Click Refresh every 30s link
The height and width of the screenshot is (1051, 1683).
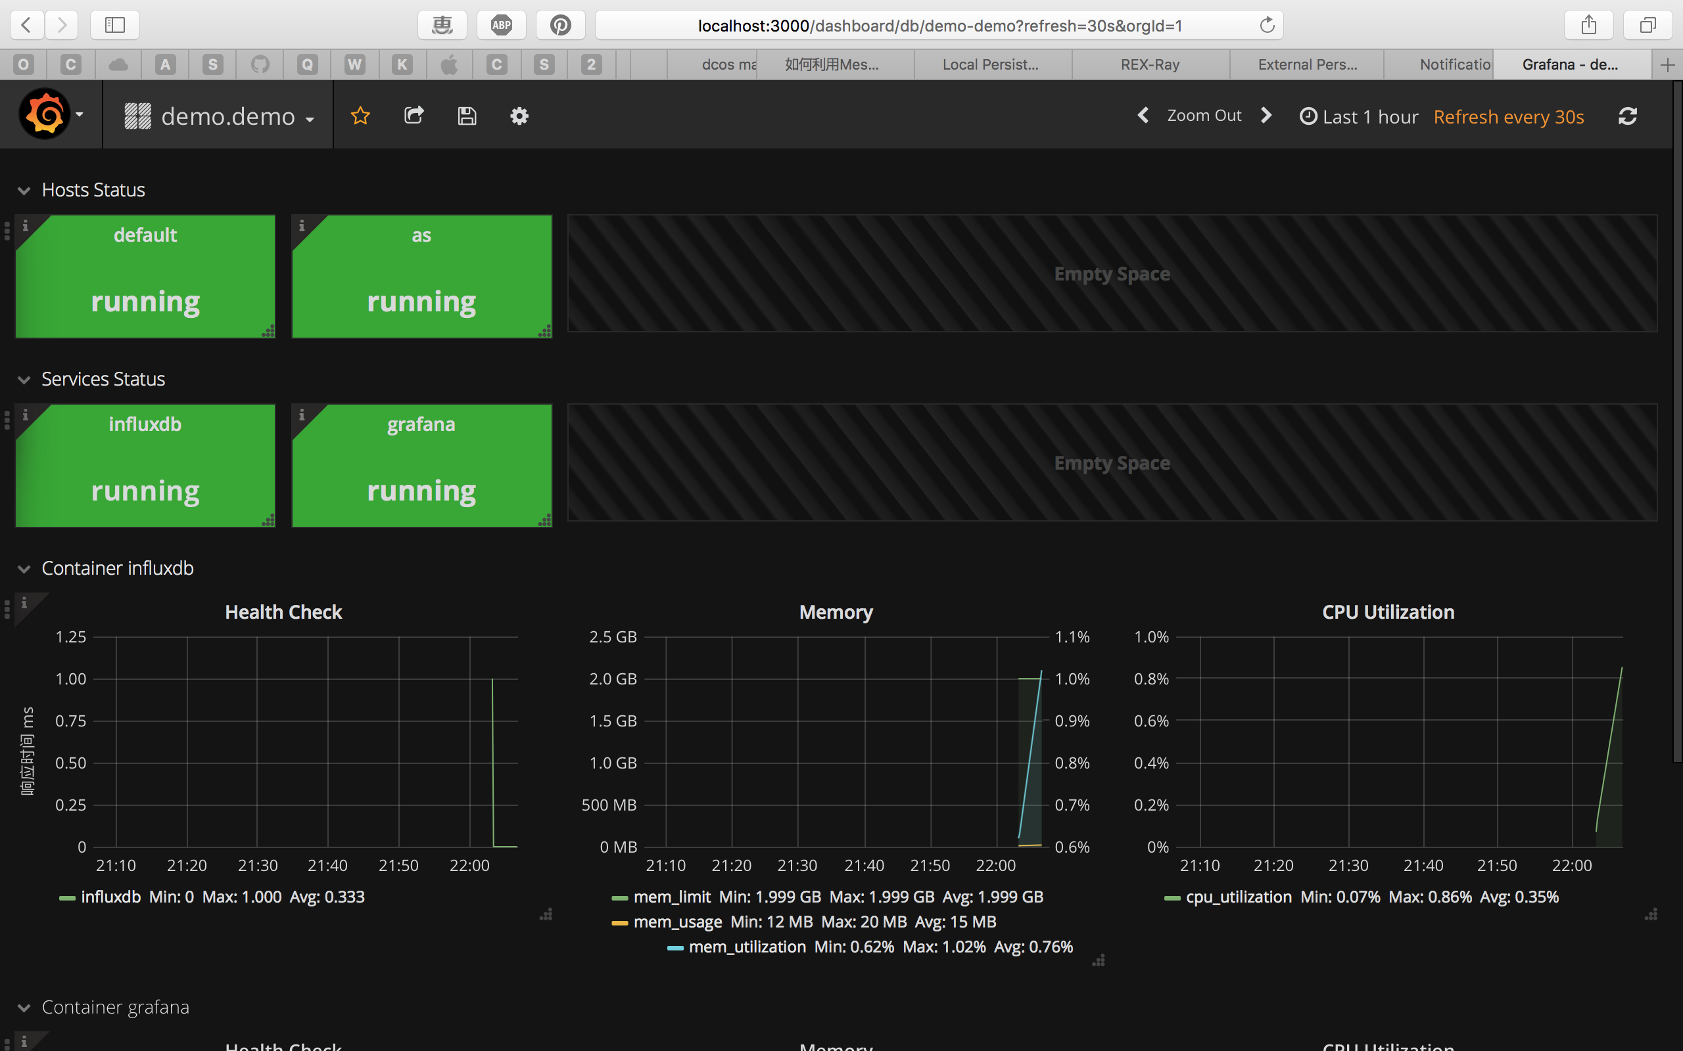pos(1508,116)
